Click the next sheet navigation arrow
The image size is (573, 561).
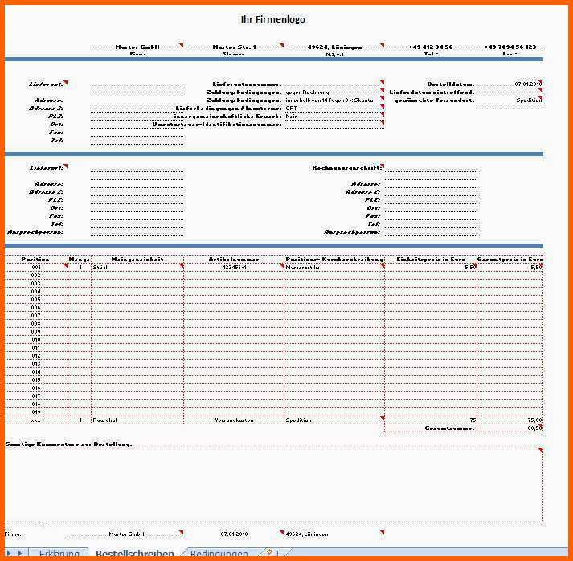click(10, 553)
